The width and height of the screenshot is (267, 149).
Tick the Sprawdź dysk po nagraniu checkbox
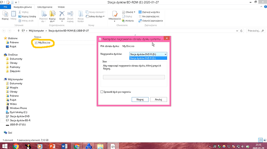tap(102, 92)
